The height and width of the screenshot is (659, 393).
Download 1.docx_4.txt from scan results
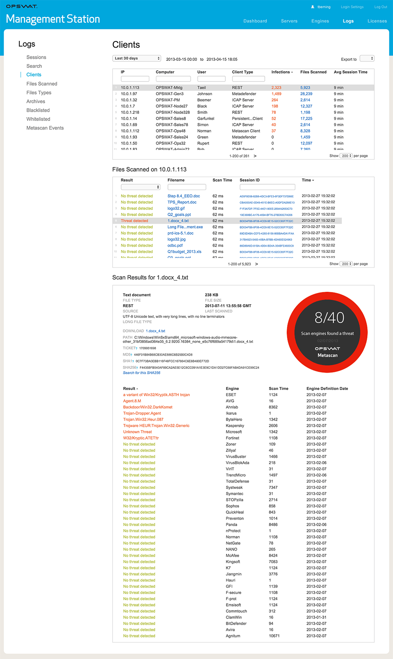point(155,331)
